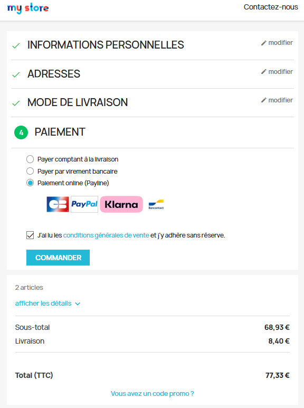Select Paiement online (Payline) radio button
The width and height of the screenshot is (304, 408).
(x=30, y=183)
